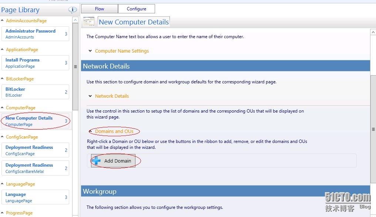Collapse the LanguagePage group
Viewport: 376px width, 217px height.
pos(2,184)
